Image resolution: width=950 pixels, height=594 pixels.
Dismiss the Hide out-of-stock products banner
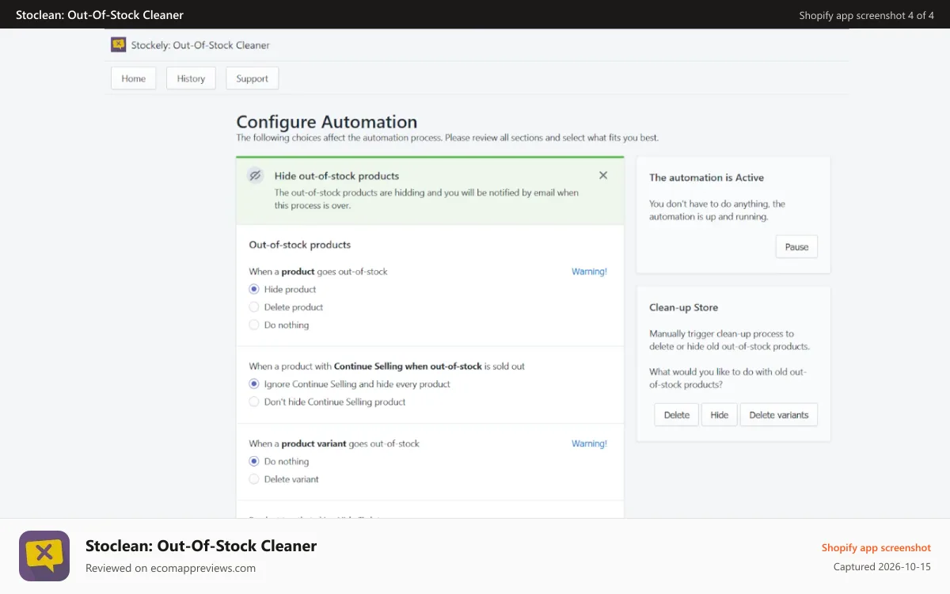point(603,176)
